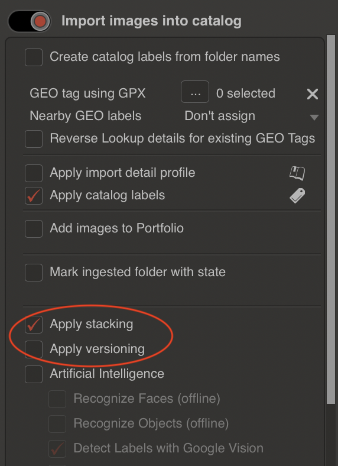The width and height of the screenshot is (338, 466).
Task: Enable Mark ingested folder with state
Action: pyautogui.click(x=34, y=272)
